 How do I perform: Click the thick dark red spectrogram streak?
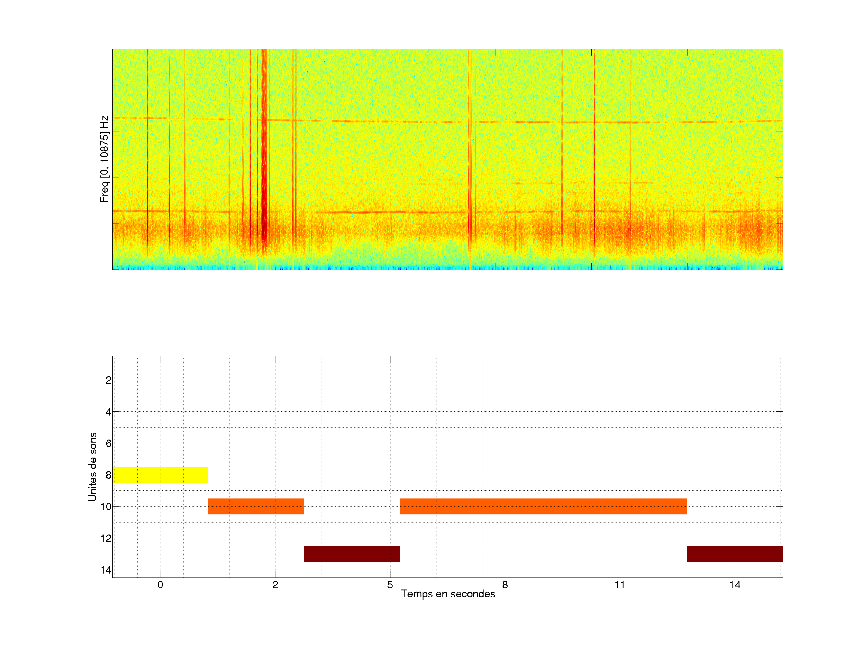point(264,157)
